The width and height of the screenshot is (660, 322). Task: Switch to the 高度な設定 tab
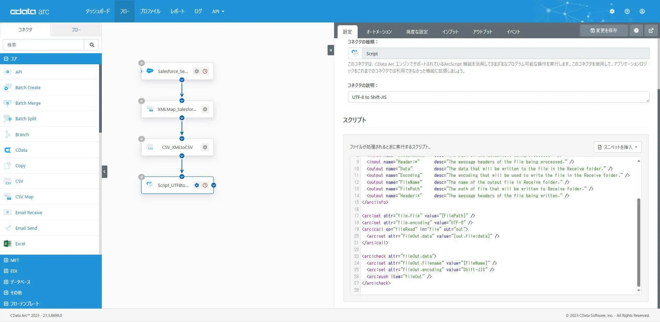pos(417,32)
